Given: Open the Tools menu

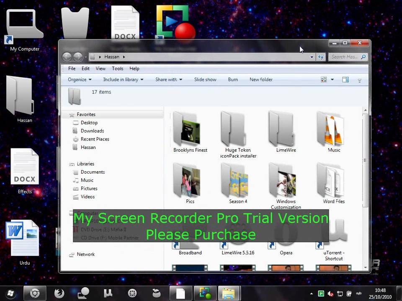Looking at the screenshot, I should coord(117,68).
